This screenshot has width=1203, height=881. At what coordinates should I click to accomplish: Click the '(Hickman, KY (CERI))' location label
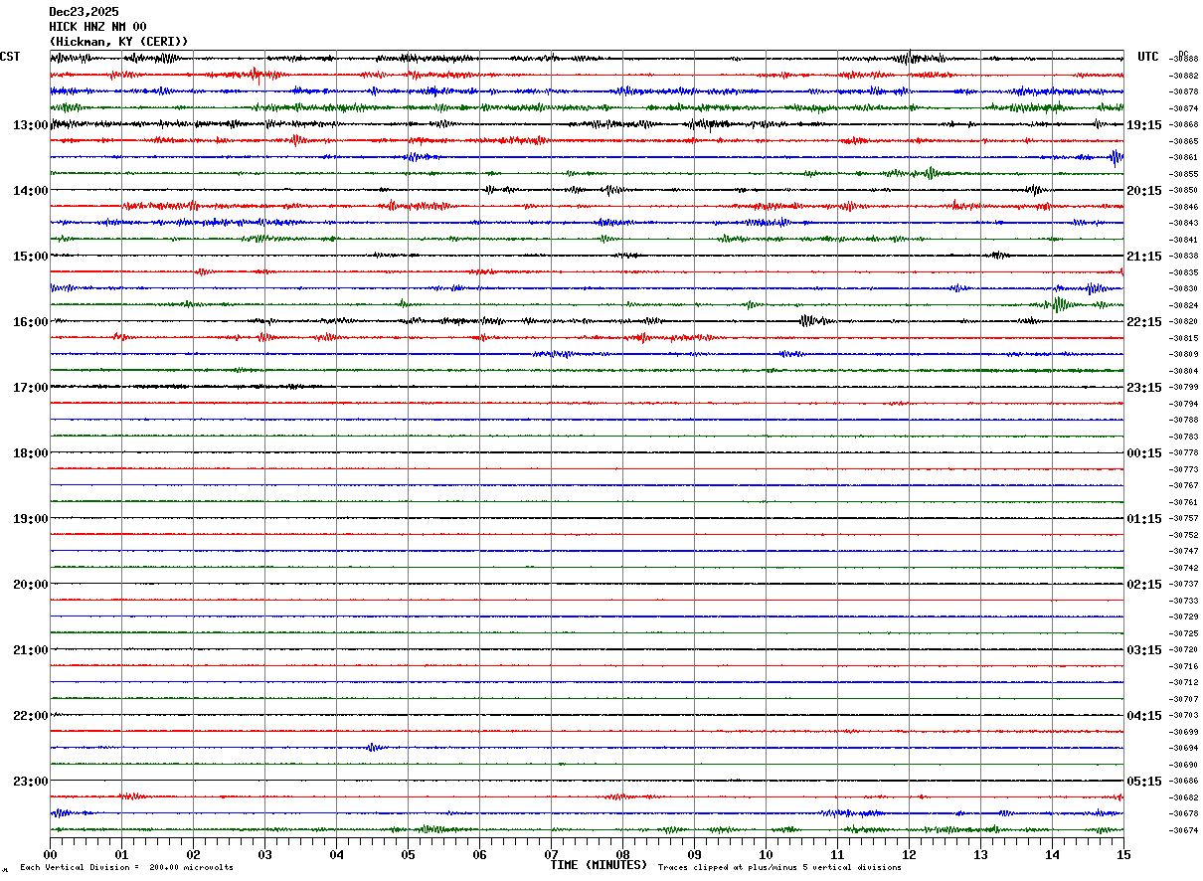[x=118, y=42]
